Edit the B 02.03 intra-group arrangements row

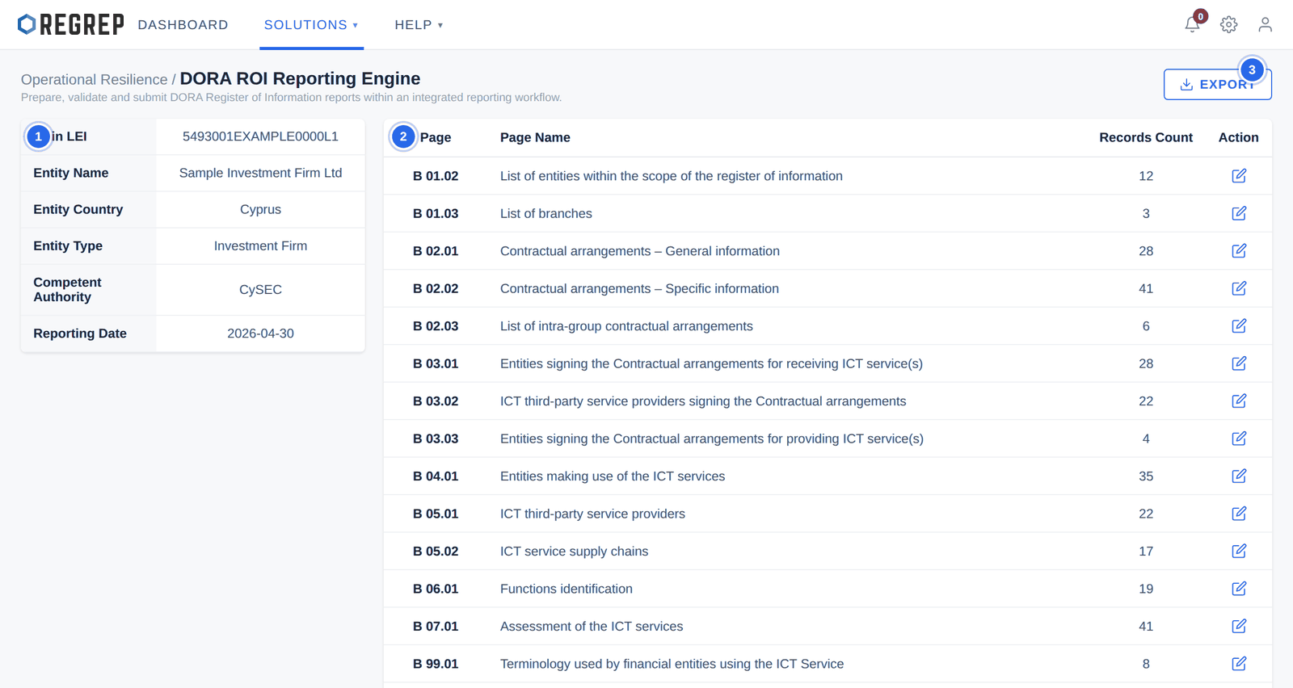pyautogui.click(x=1239, y=326)
